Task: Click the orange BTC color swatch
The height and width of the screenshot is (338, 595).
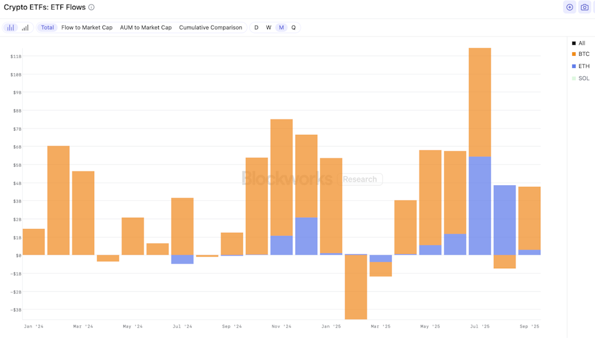Action: pyautogui.click(x=574, y=54)
